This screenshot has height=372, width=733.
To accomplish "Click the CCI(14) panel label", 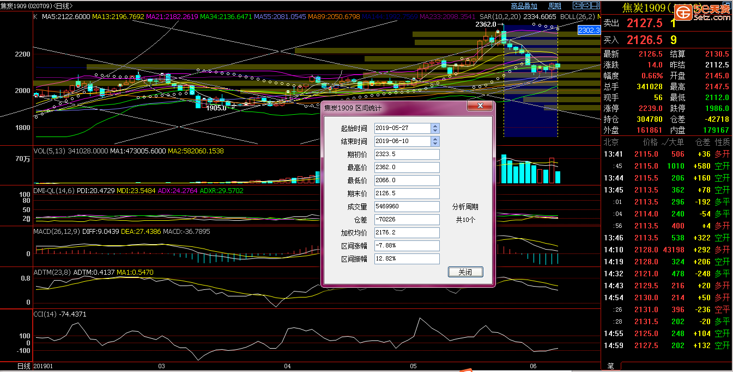I will click(x=45, y=314).
